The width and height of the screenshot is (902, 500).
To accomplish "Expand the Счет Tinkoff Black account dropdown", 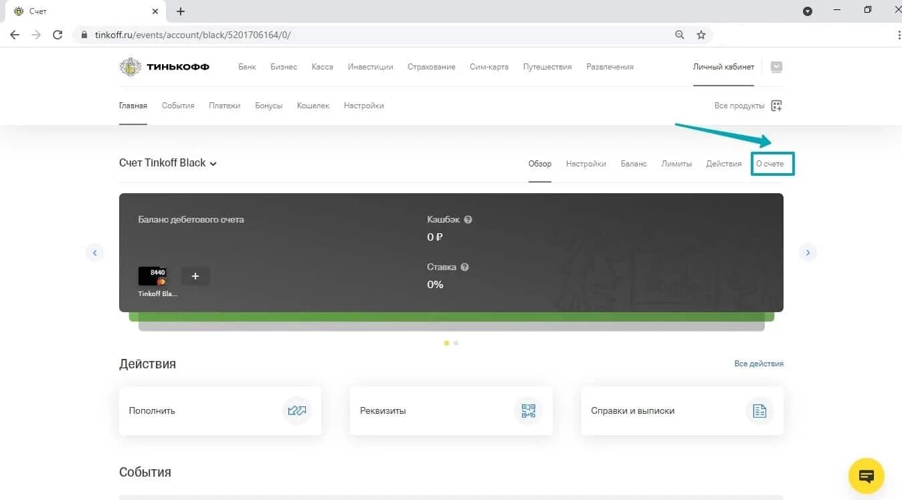I will point(213,164).
